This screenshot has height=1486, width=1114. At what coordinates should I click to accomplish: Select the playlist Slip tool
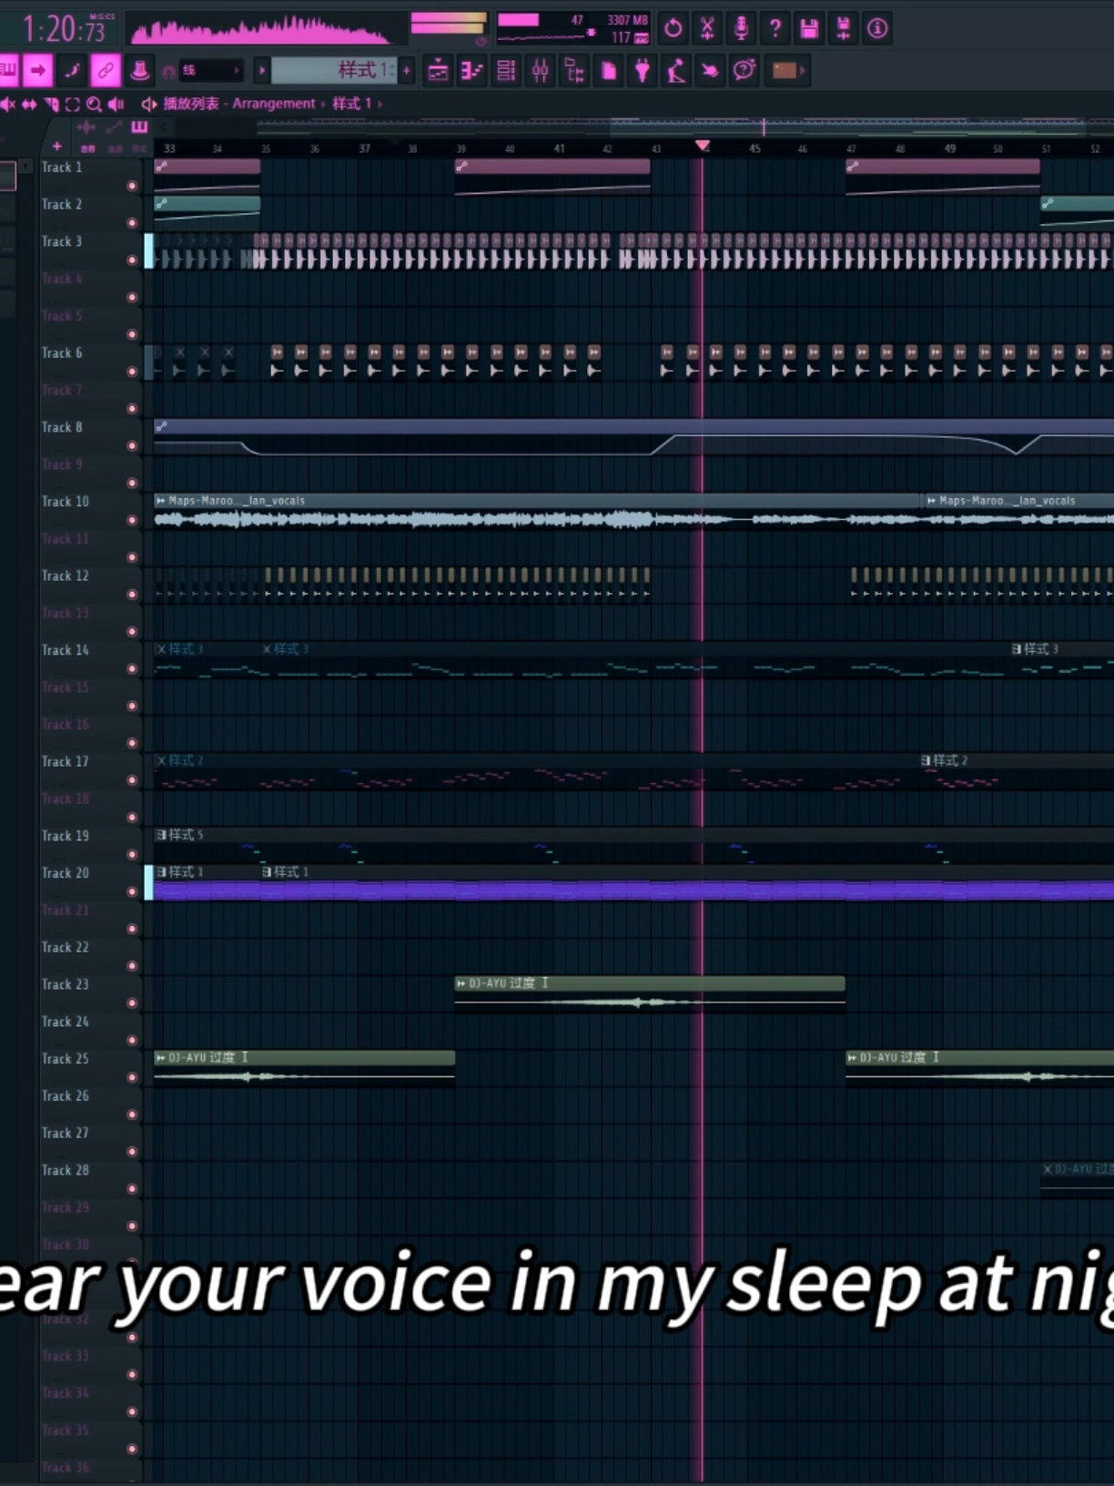[x=29, y=105]
